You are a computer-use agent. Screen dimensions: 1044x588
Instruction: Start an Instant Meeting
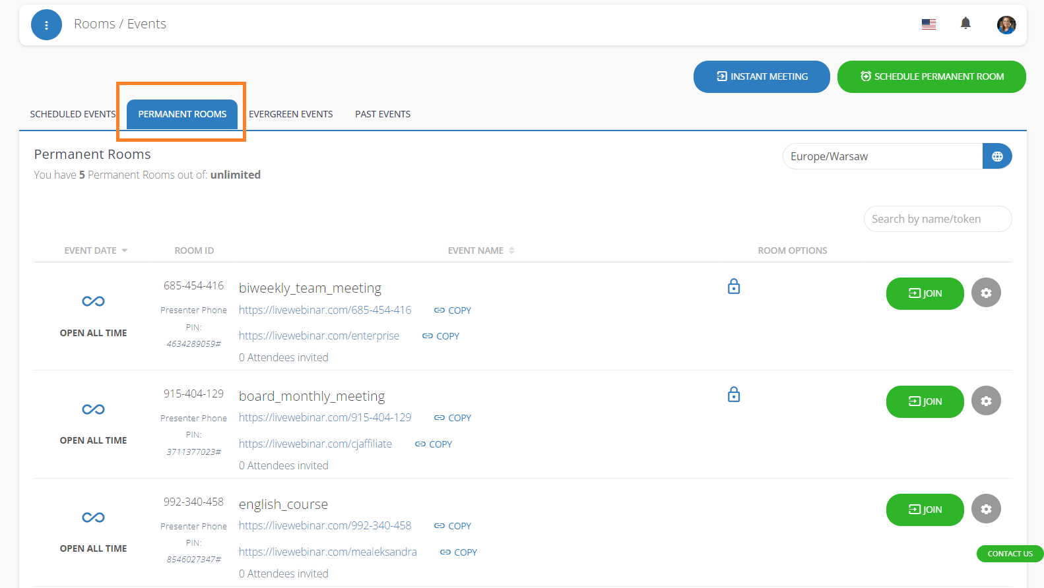click(762, 76)
